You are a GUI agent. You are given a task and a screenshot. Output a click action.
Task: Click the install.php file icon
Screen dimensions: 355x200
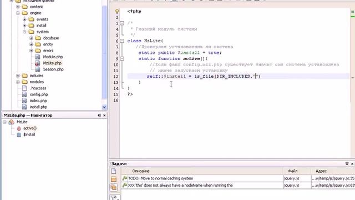point(24,107)
